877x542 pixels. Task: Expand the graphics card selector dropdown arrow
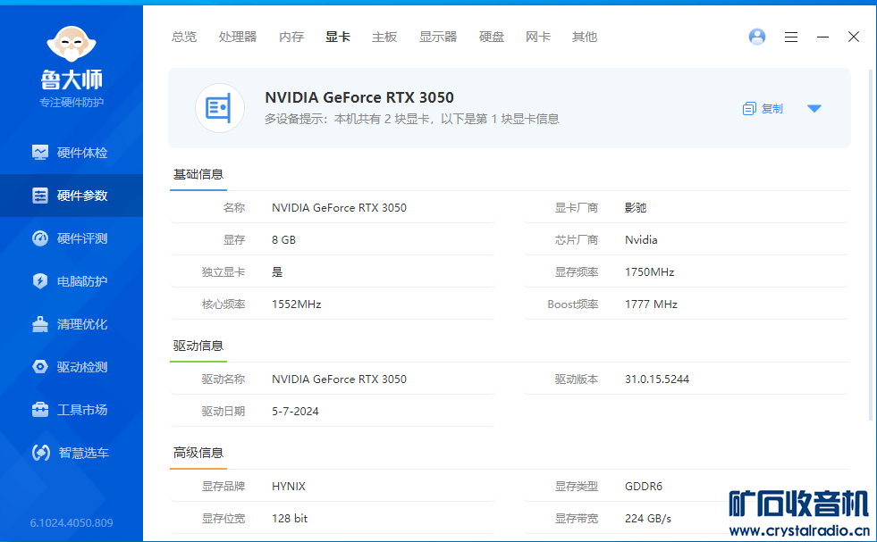[x=814, y=109]
